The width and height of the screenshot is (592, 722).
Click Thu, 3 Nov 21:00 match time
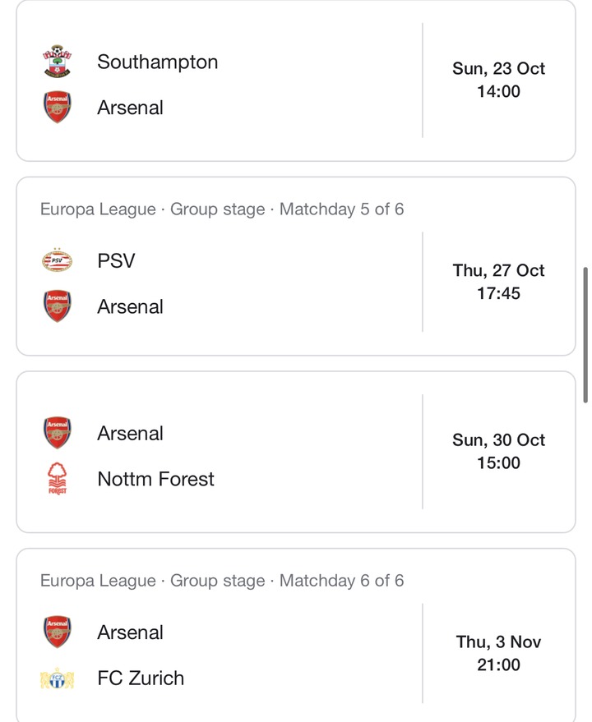point(498,653)
